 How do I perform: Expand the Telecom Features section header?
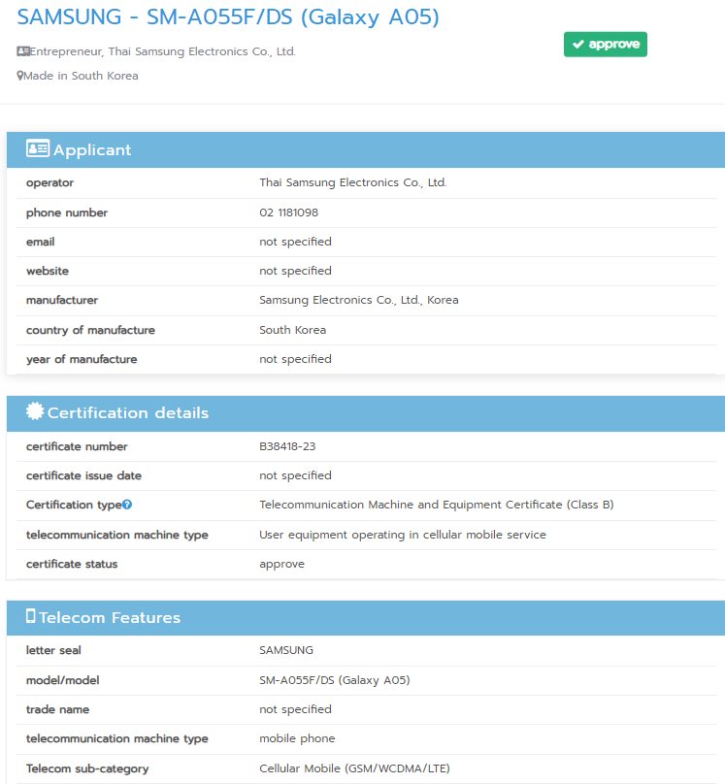click(365, 617)
